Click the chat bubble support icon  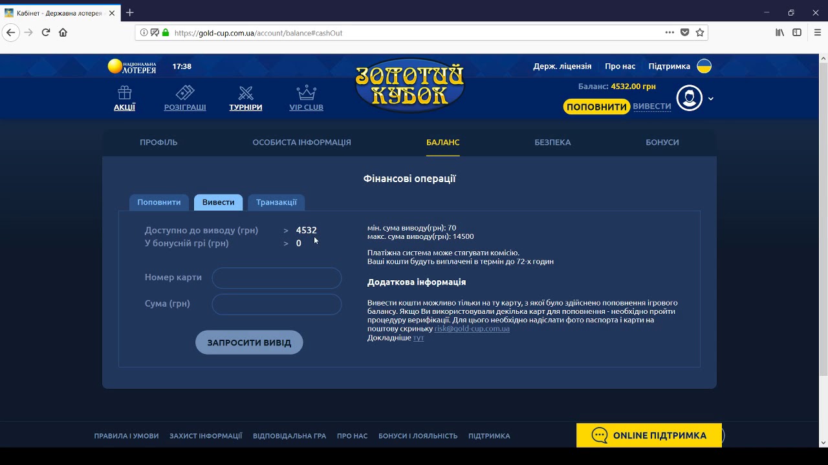click(x=600, y=435)
